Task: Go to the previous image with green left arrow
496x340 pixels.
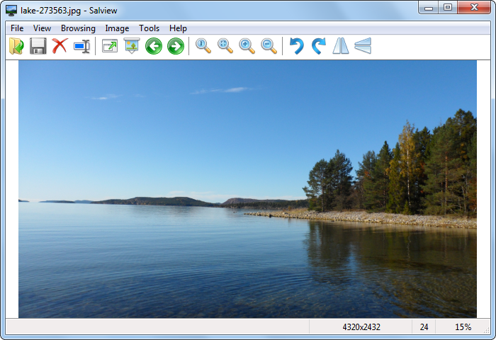Action: coord(154,46)
